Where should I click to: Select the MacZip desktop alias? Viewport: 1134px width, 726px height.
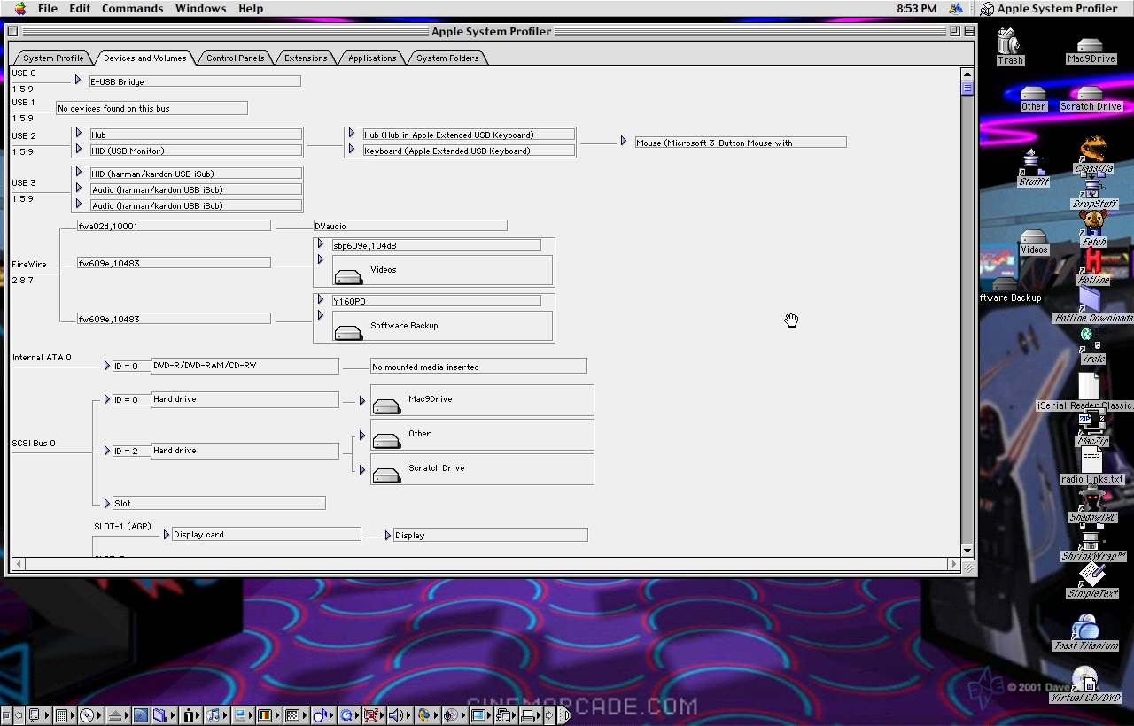point(1091,423)
